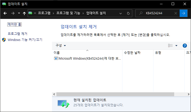The image size is (191, 112).
Task: Select the 프로그램 breadcrumb
Action: pyautogui.click(x=44, y=13)
